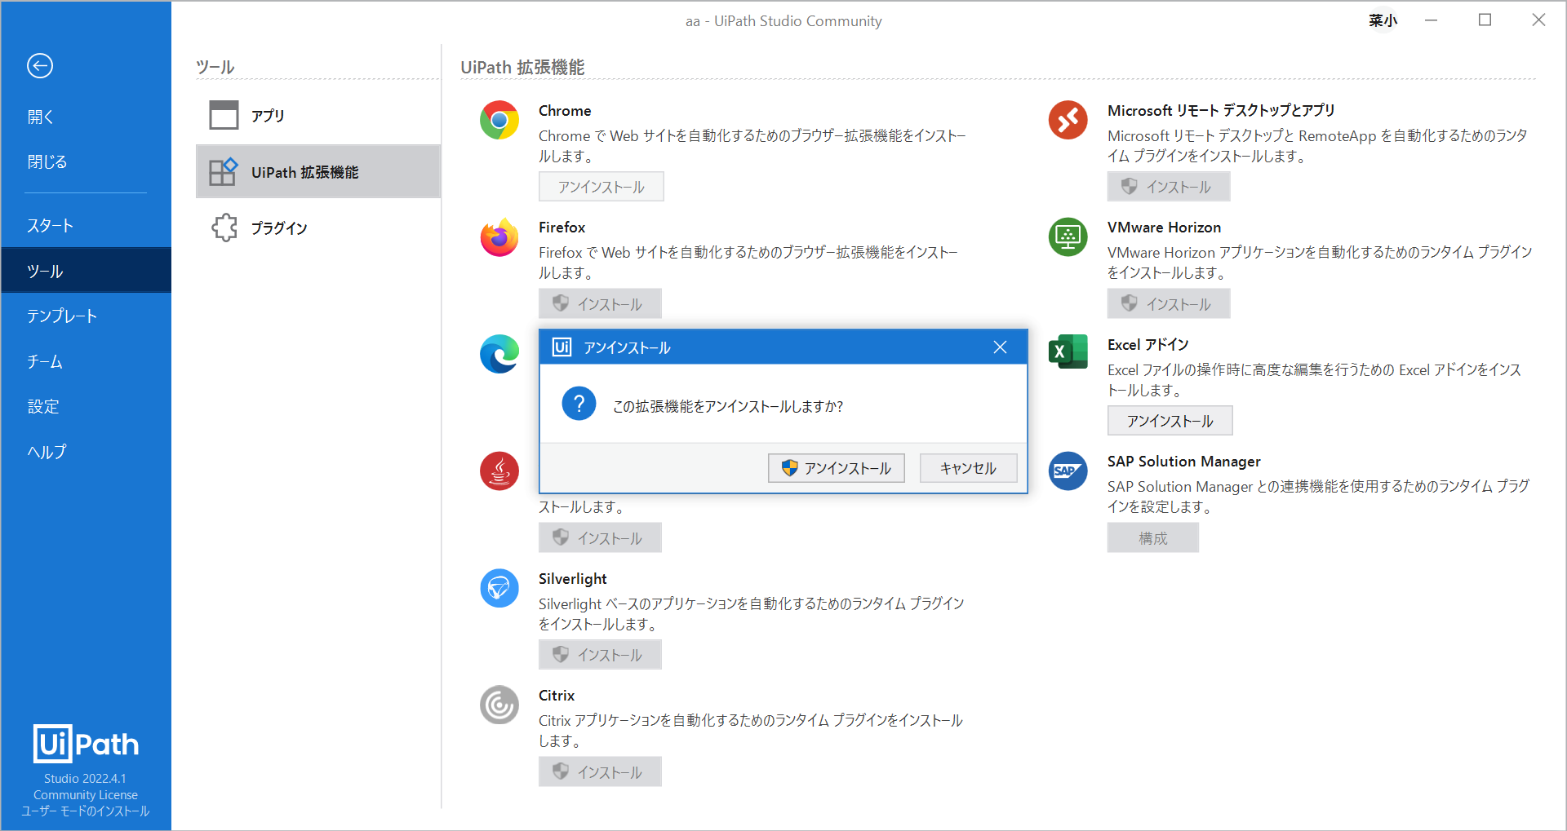The image size is (1567, 831).
Task: Click the red Java icon
Action: click(x=499, y=471)
